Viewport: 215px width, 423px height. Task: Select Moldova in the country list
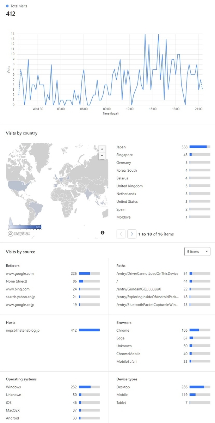pyautogui.click(x=163, y=217)
